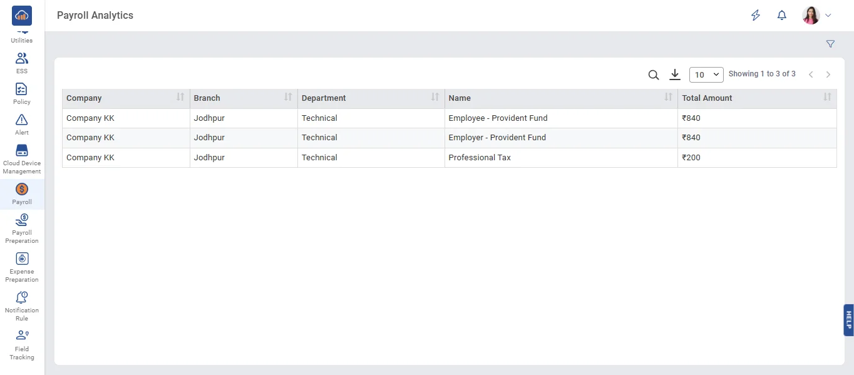Image resolution: width=854 pixels, height=375 pixels.
Task: Click the Alert warning icon
Action: pos(22,120)
